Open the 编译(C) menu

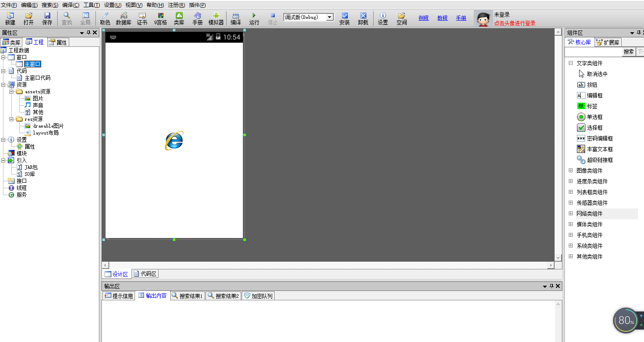[71, 5]
